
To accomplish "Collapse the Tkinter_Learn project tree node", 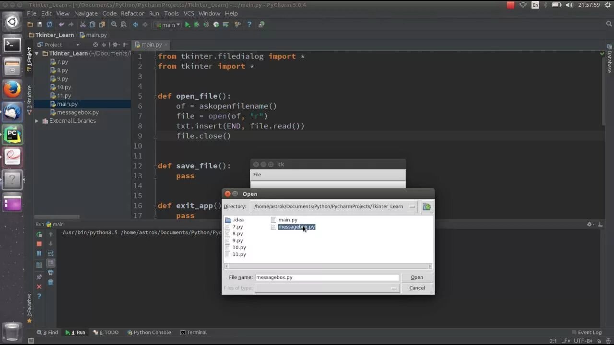I will point(37,54).
